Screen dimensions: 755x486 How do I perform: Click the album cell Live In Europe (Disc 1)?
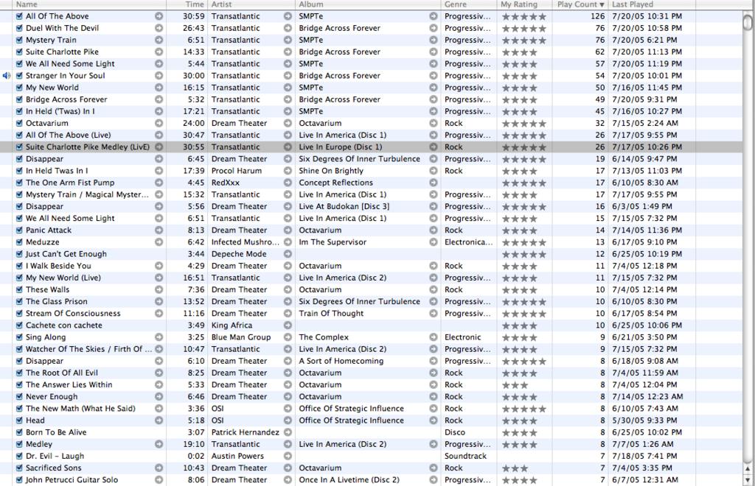(x=341, y=147)
